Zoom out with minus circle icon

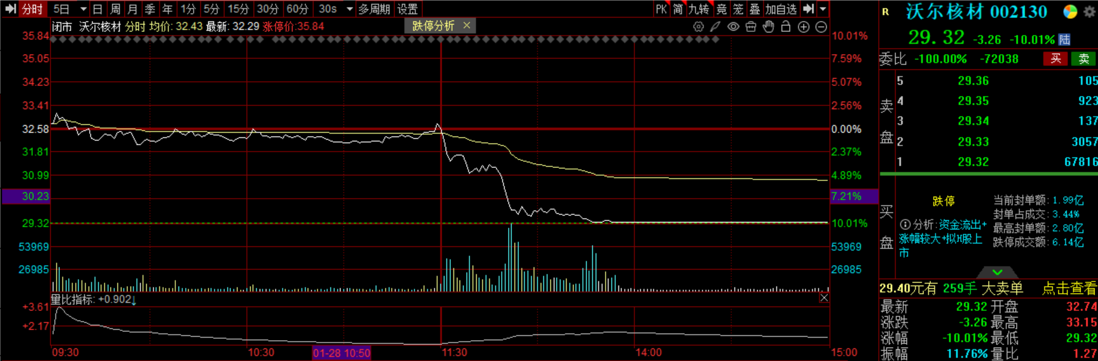click(x=821, y=27)
